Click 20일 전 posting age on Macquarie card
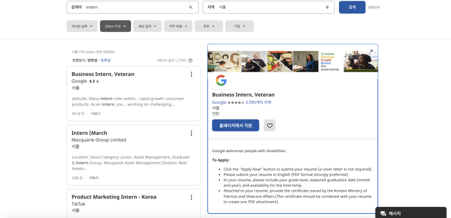Image resolution: width=451 pixels, height=218 pixels. tap(77, 178)
